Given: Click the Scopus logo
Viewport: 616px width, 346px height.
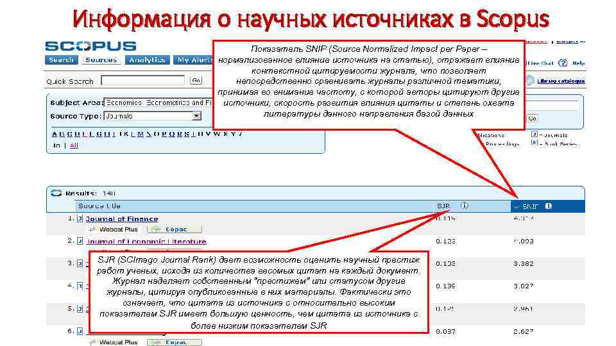Looking at the screenshot, I should pos(90,46).
